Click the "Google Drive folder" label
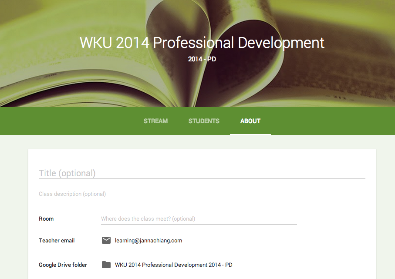 point(63,265)
